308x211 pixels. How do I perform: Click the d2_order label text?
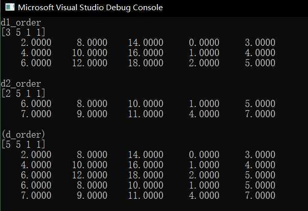(21, 84)
